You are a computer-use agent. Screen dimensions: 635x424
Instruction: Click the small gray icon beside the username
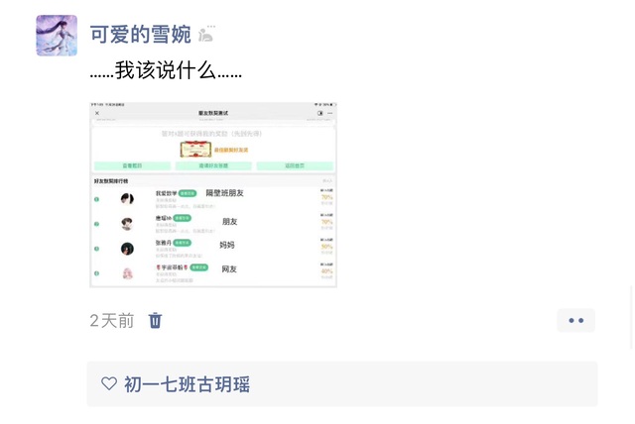206,34
